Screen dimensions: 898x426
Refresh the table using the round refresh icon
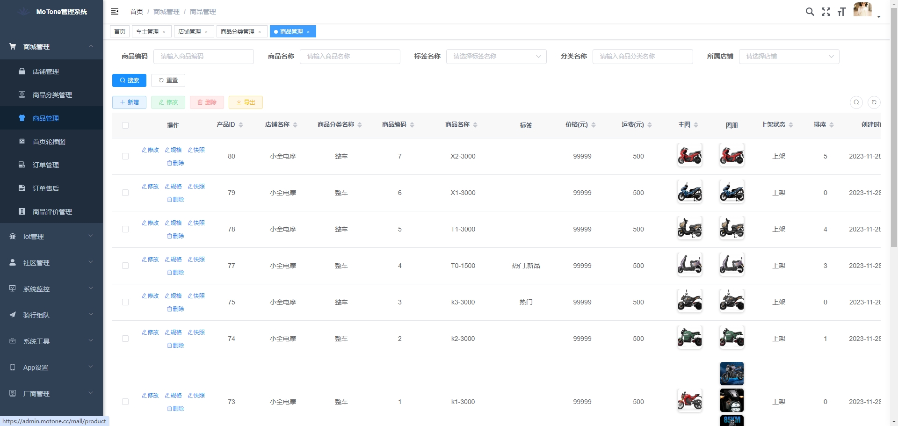coord(874,102)
